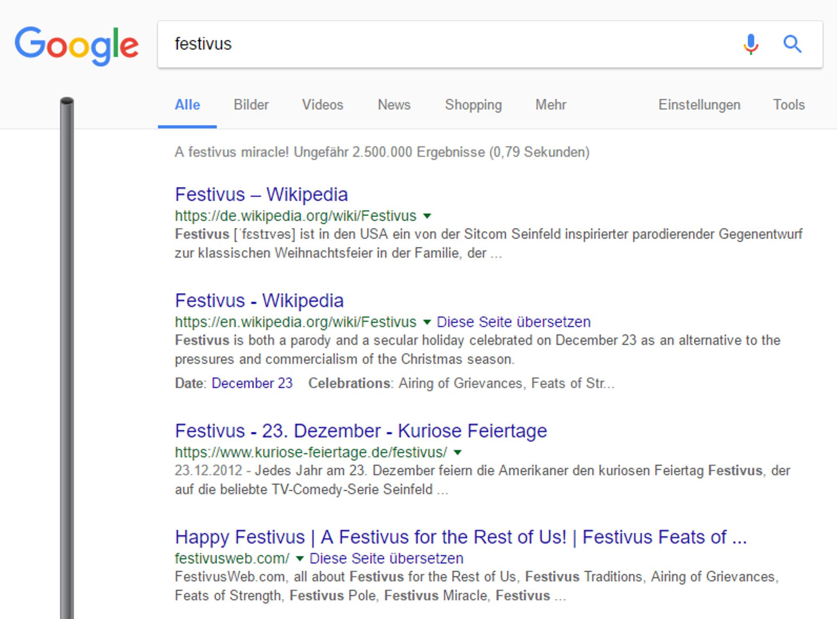837x619 pixels.
Task: Expand dropdown arrow next to de.wikipedia.org URL
Action: tap(427, 216)
